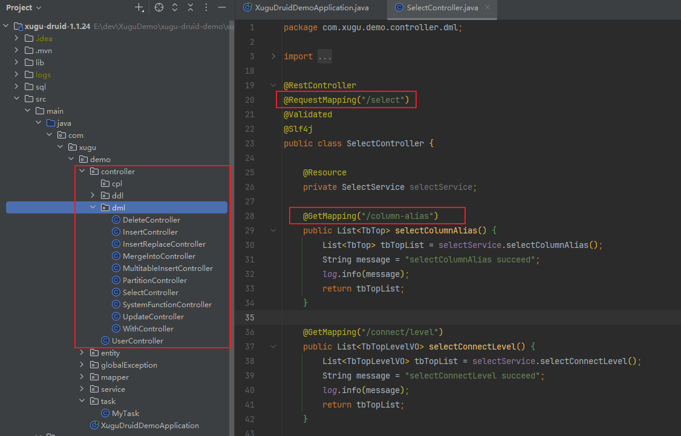Screen dimensions: 681x436
Task: Select UserController in project tree
Action: (137, 341)
